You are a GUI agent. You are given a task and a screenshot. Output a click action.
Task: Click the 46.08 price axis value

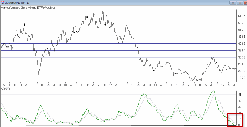(242, 37)
